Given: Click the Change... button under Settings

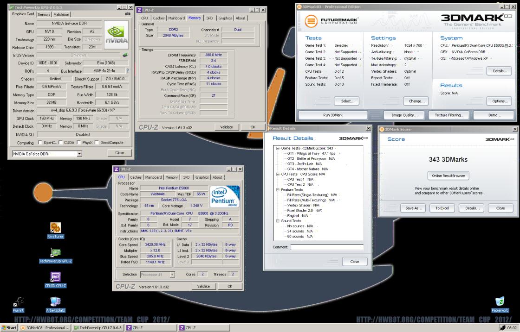Looking at the screenshot, I should [x=416, y=101].
